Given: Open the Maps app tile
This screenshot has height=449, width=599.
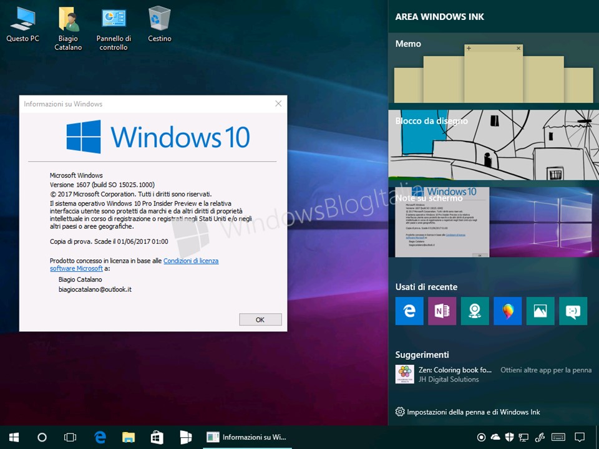Looking at the screenshot, I should [x=475, y=311].
